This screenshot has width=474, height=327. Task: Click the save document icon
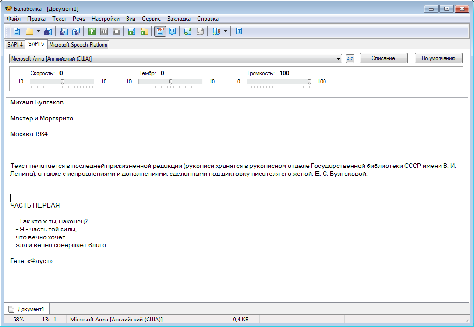(x=48, y=31)
